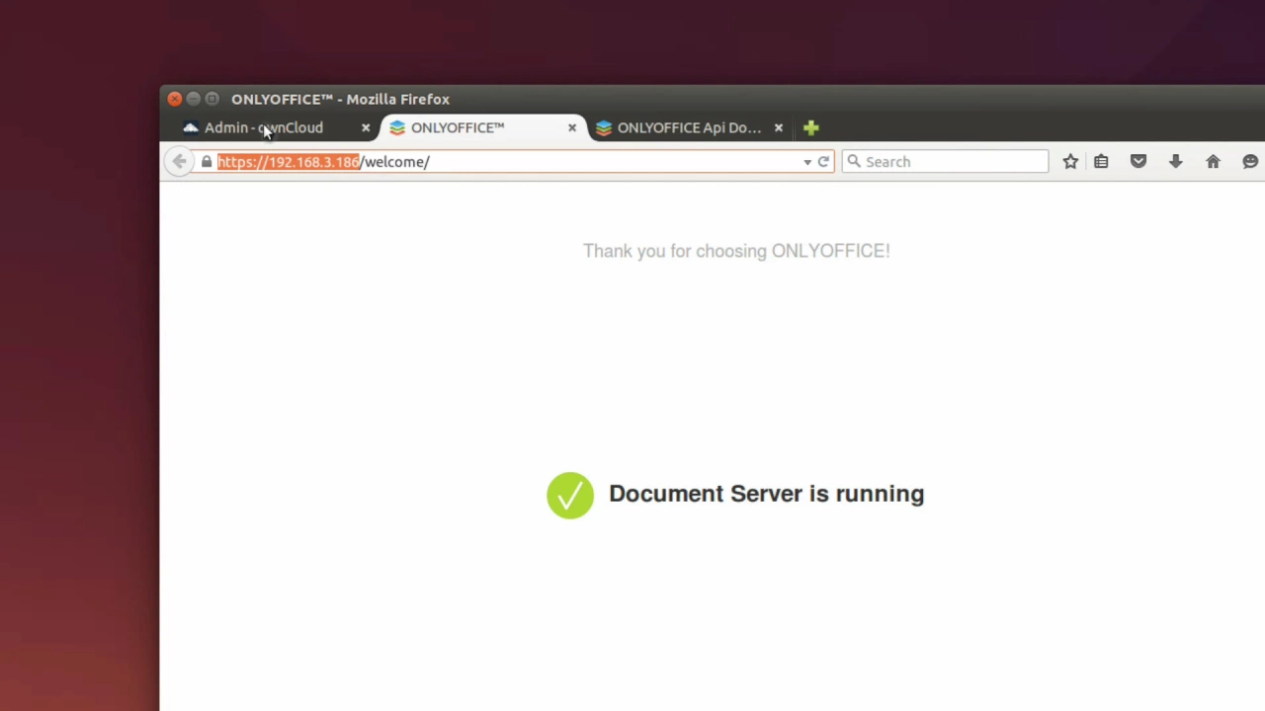Focus the Search input field

tap(946, 162)
